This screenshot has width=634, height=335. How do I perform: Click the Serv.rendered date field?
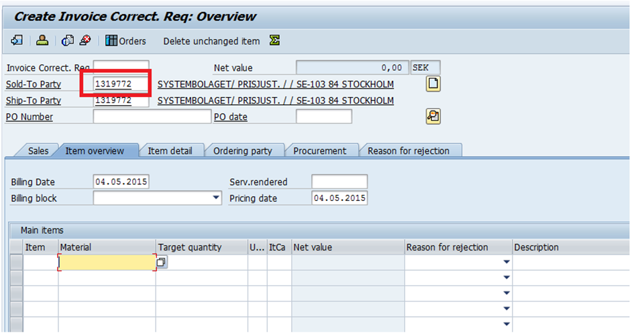coord(339,182)
